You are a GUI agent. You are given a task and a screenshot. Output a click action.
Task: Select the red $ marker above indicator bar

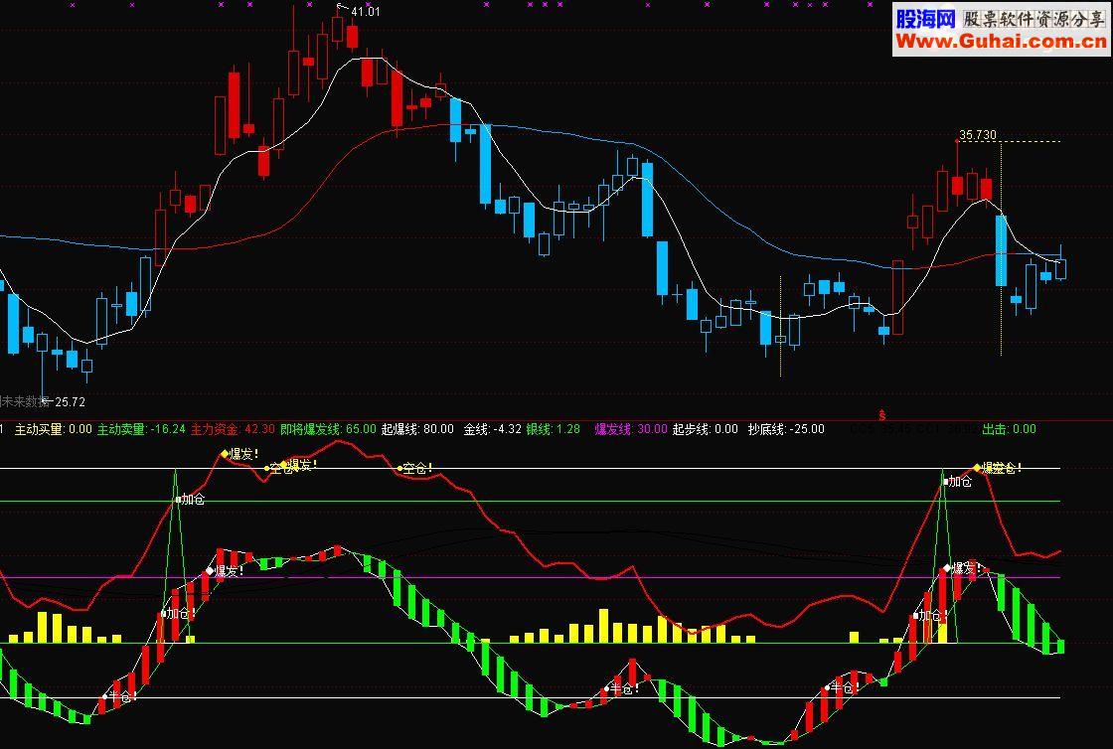882,415
